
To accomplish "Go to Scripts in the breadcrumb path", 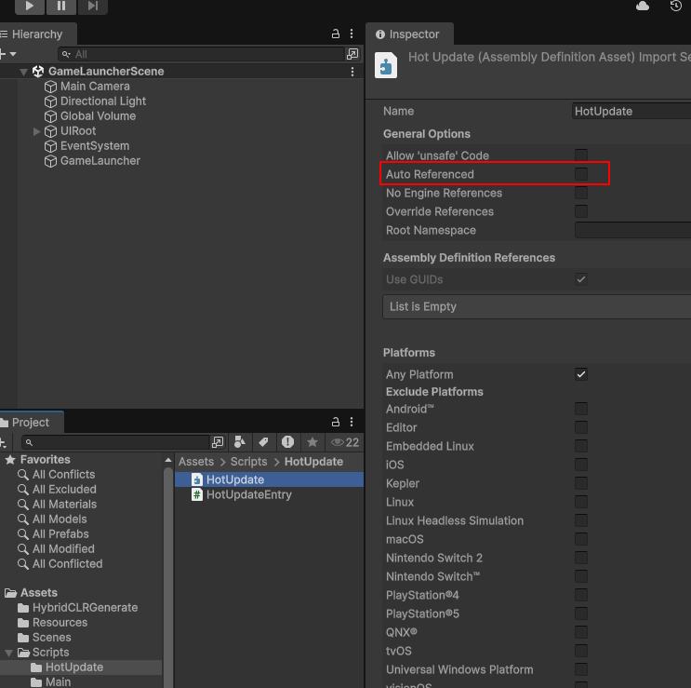I will coord(249,462).
